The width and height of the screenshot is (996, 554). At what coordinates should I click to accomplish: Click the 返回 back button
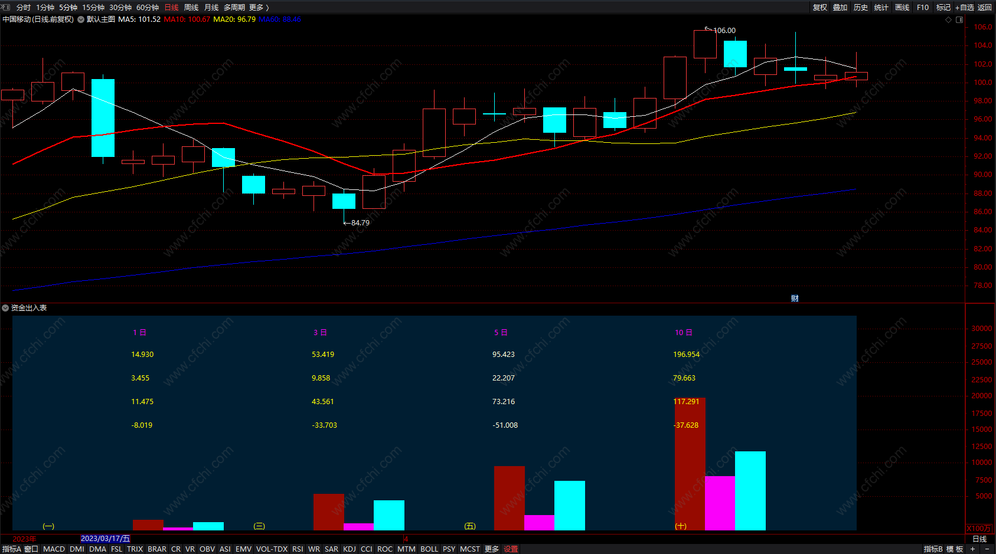(985, 8)
